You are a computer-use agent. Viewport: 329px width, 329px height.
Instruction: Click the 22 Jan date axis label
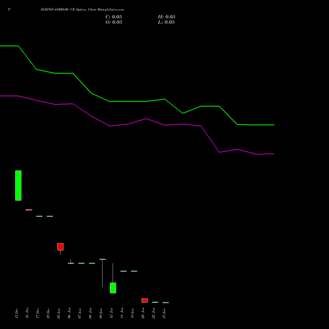coord(153,313)
